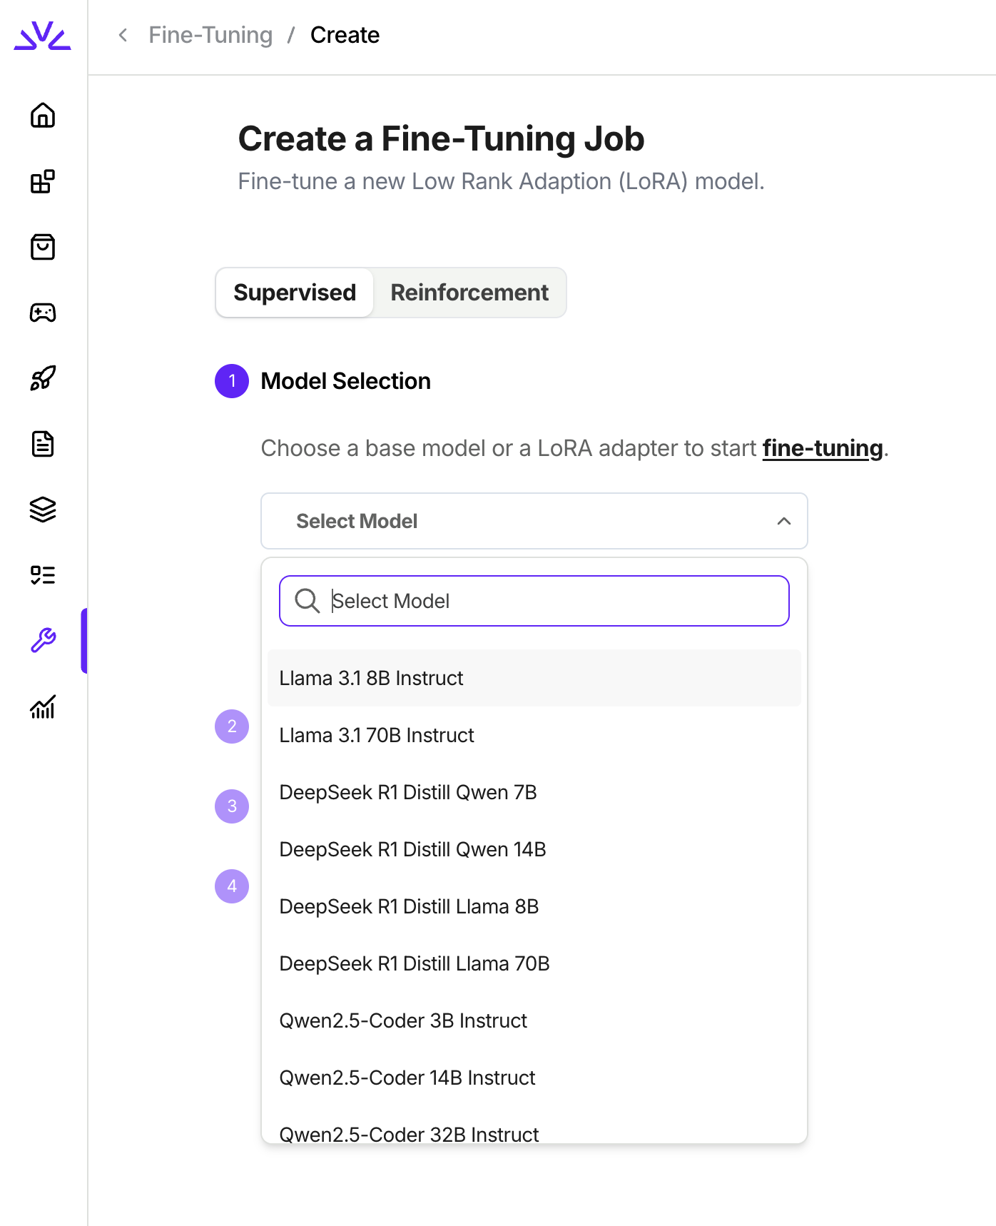Click the stacked layers sidebar icon
This screenshot has width=996, height=1226.
[43, 510]
